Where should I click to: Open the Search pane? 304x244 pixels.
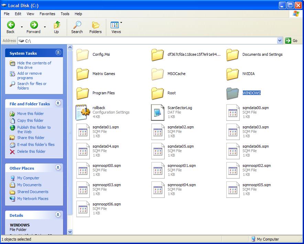[x=77, y=25]
